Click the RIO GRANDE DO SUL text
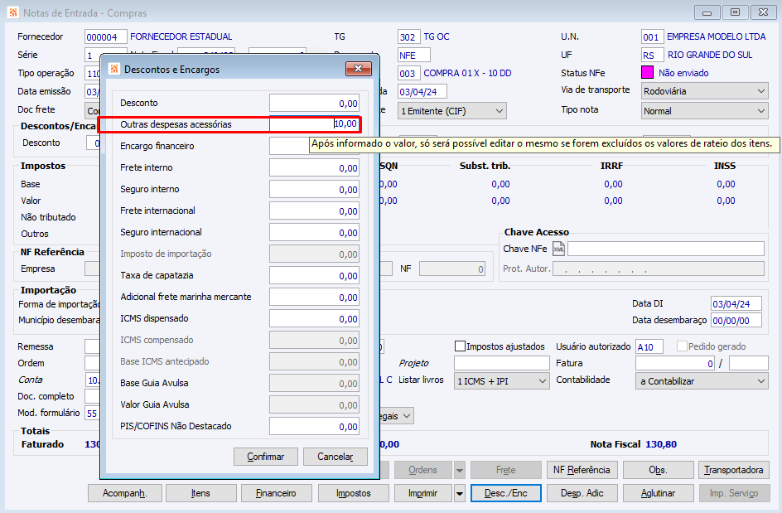The width and height of the screenshot is (782, 513). [710, 55]
